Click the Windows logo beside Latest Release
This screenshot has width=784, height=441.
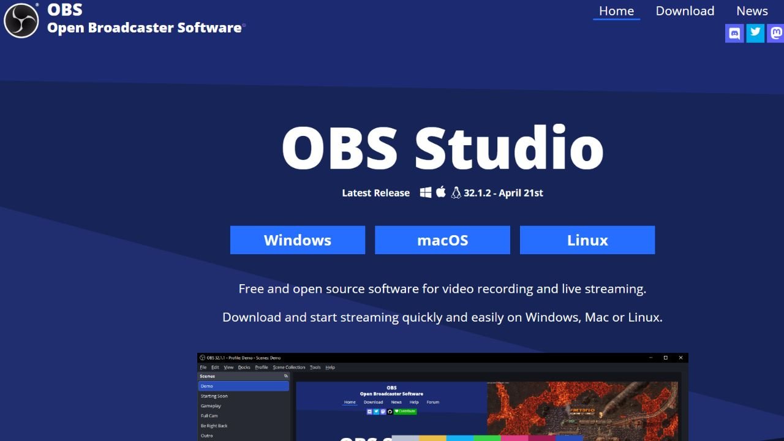click(426, 192)
